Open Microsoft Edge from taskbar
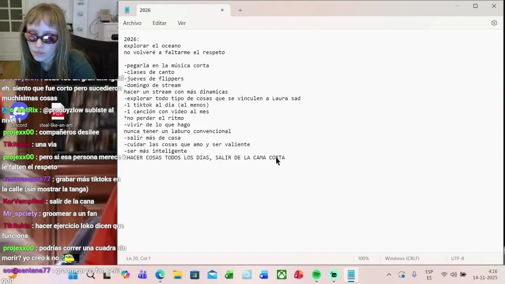Image resolution: width=505 pixels, height=284 pixels. [160, 275]
